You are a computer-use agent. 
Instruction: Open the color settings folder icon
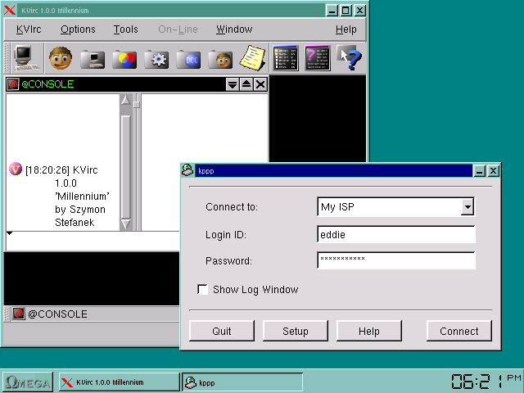click(x=124, y=59)
